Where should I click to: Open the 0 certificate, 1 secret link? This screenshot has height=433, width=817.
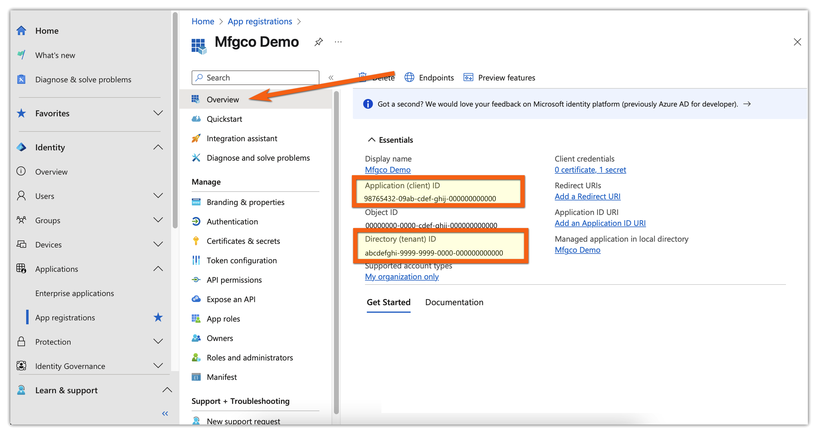(590, 170)
